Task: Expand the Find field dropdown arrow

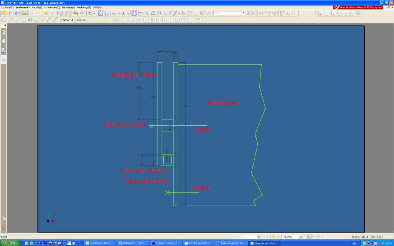Action: [243, 13]
